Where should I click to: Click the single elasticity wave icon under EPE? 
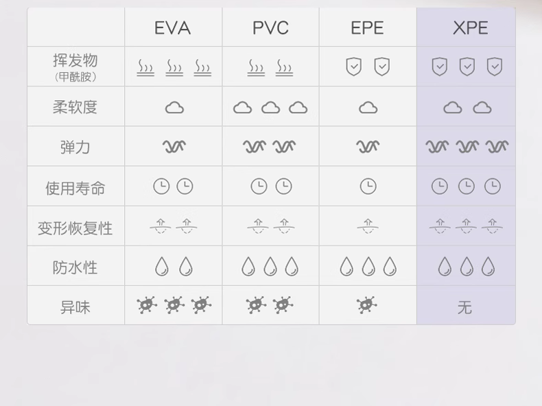[x=368, y=146]
